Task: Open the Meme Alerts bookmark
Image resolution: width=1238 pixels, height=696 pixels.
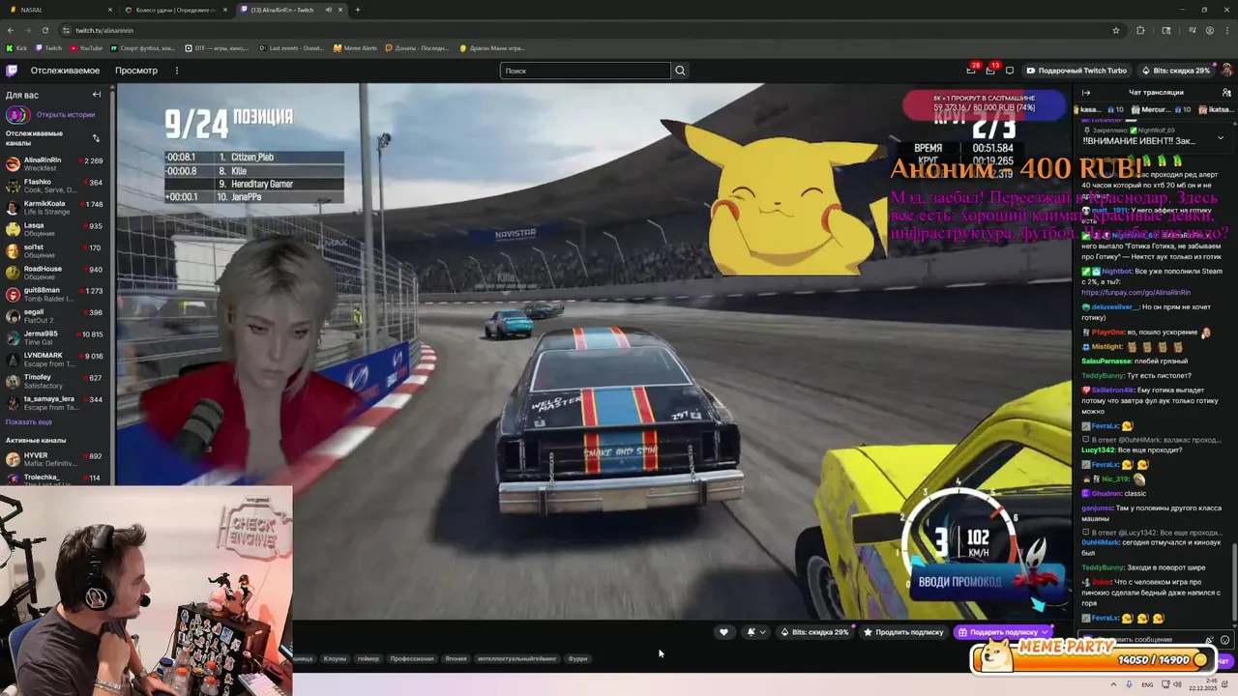Action: pyautogui.click(x=355, y=47)
